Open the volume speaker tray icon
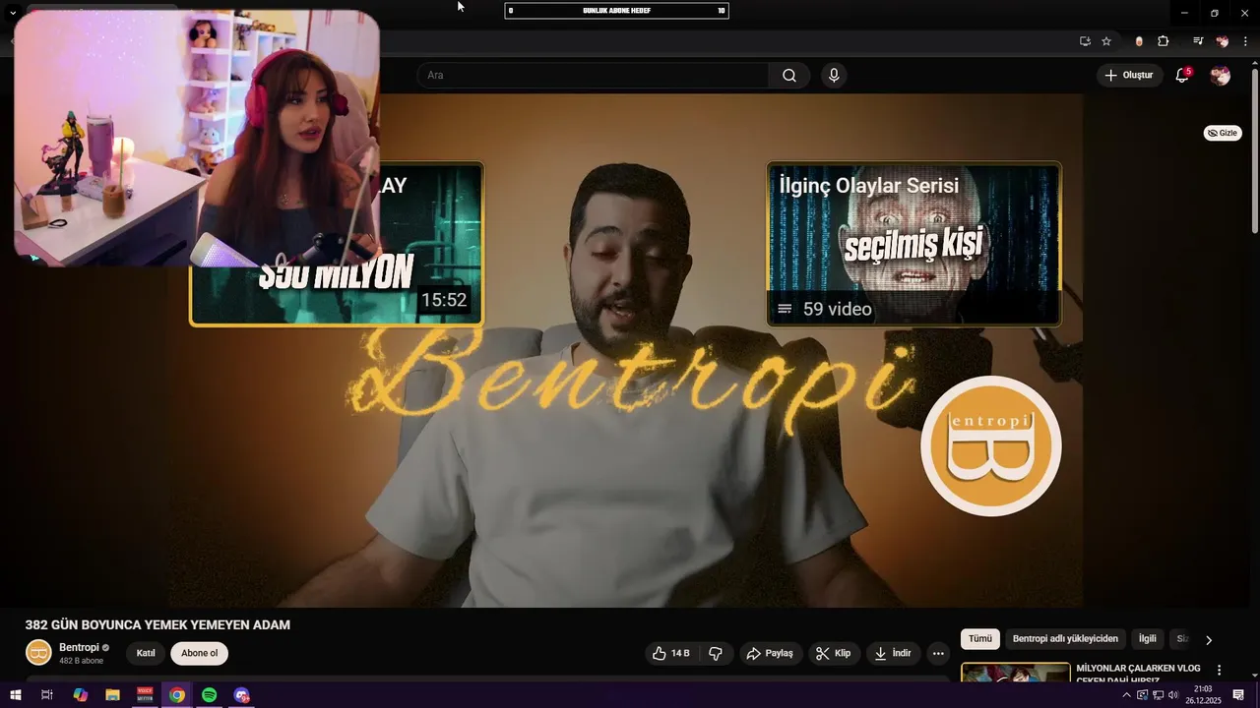The height and width of the screenshot is (708, 1260). [1173, 695]
